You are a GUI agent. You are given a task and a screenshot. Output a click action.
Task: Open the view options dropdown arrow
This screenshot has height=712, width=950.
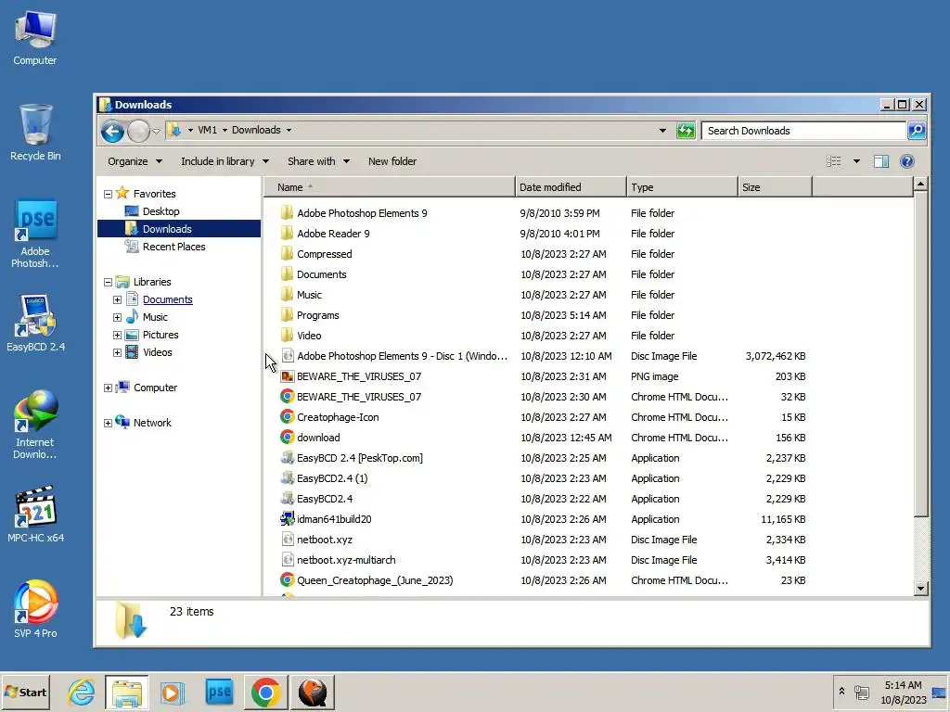tap(856, 161)
